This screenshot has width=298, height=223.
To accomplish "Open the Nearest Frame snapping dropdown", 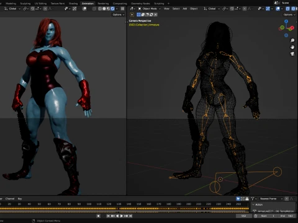I will [271, 199].
